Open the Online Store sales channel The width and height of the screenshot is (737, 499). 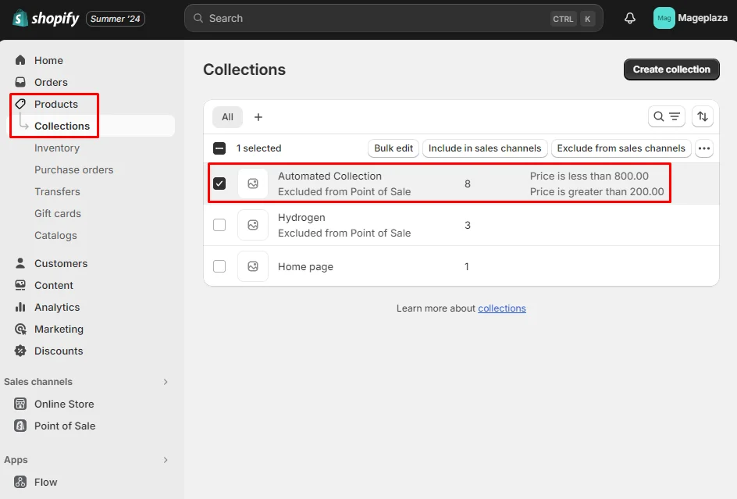click(x=63, y=404)
